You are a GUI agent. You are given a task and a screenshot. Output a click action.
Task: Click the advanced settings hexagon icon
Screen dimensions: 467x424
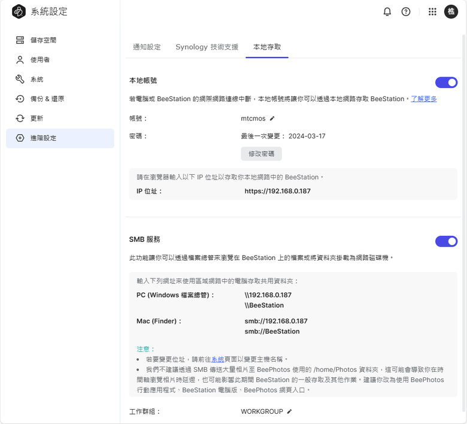pyautogui.click(x=20, y=138)
